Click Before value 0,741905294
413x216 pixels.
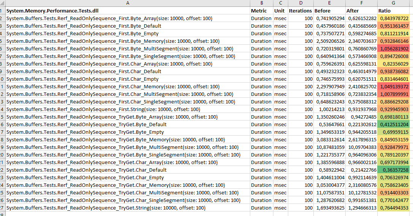pyautogui.click(x=329, y=18)
